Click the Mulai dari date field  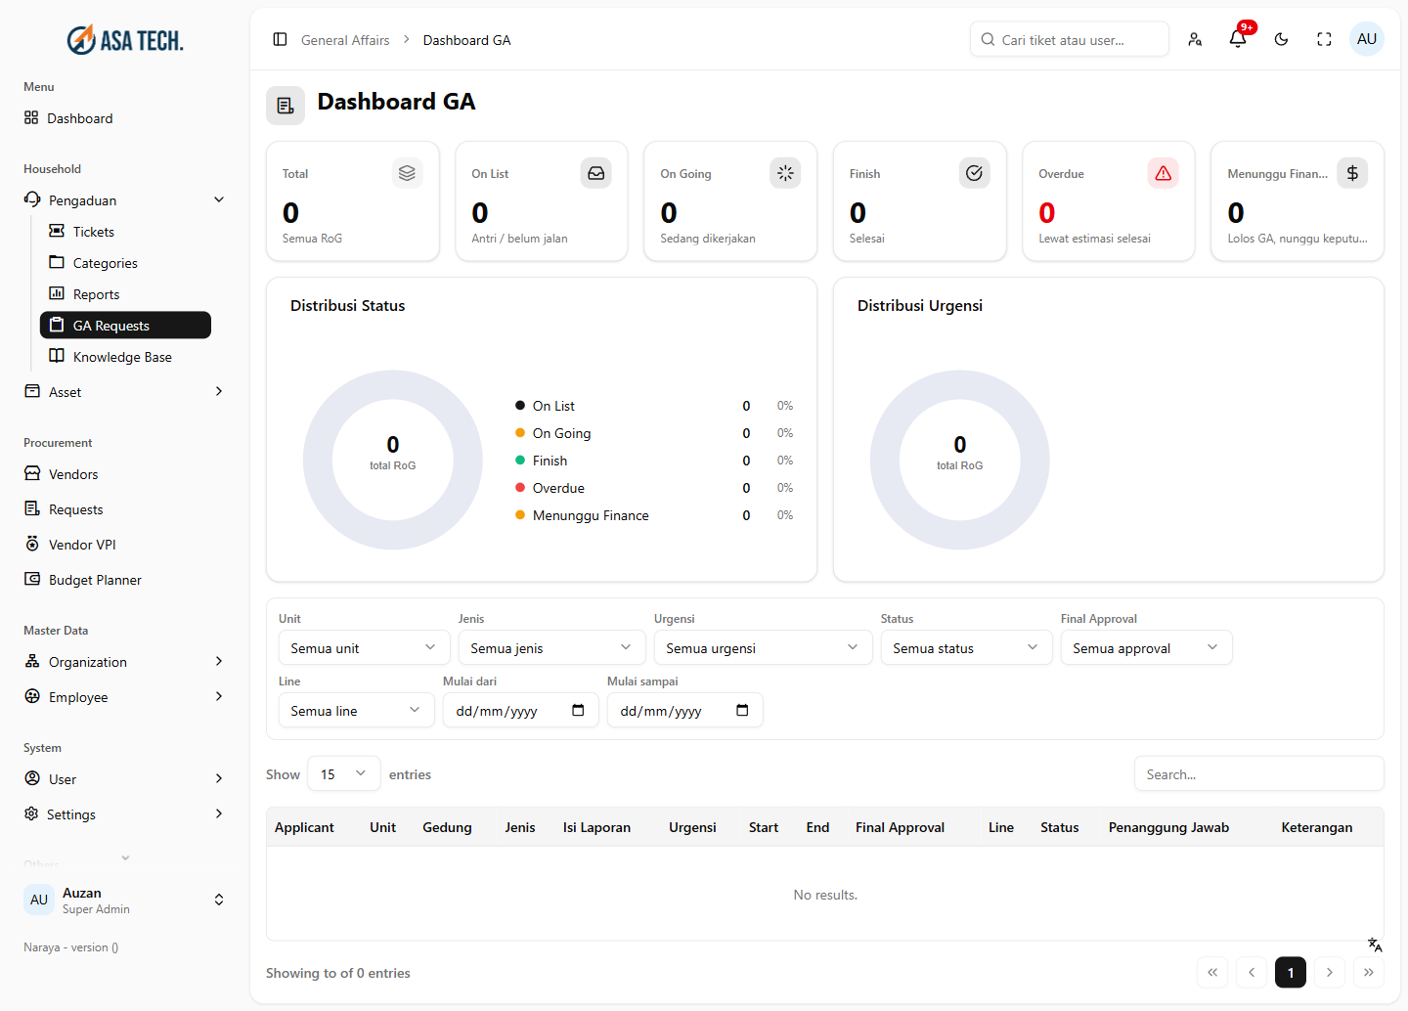tap(520, 710)
